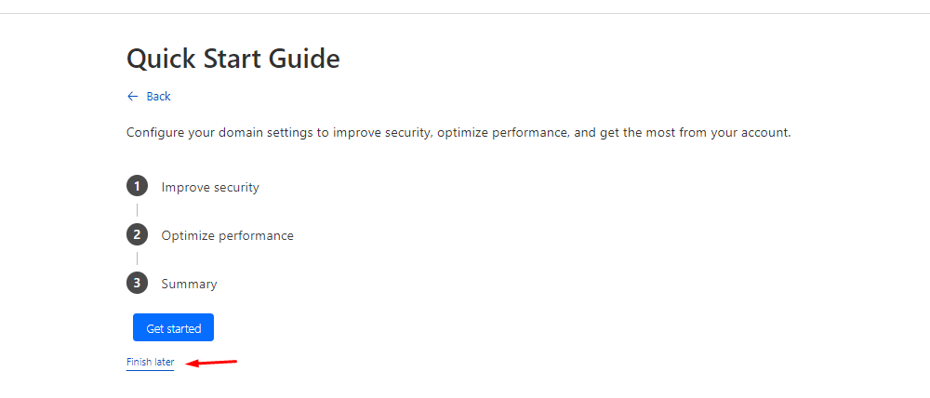Click connector line between steps 2 and 3
930x398 pixels.
137,258
